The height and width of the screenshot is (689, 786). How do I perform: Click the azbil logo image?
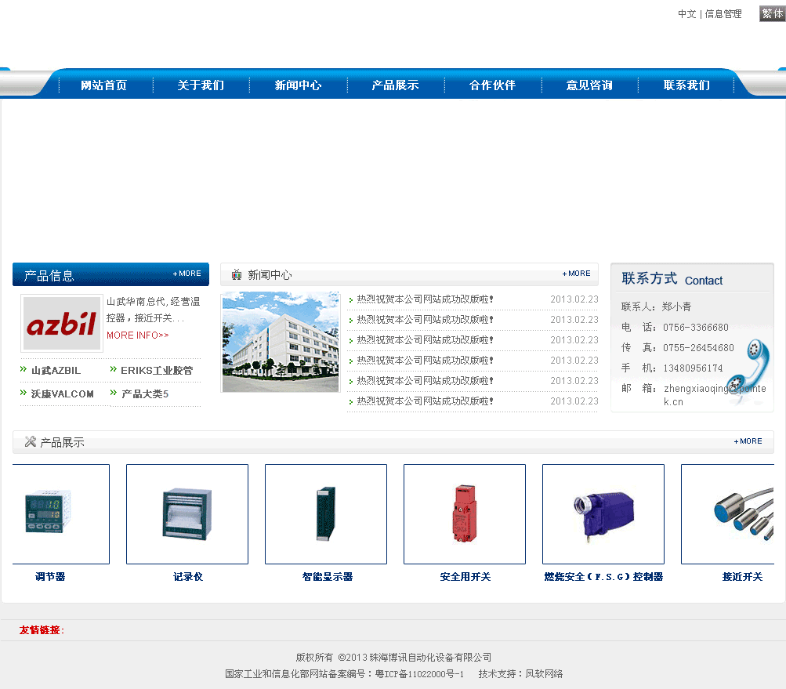coord(62,323)
